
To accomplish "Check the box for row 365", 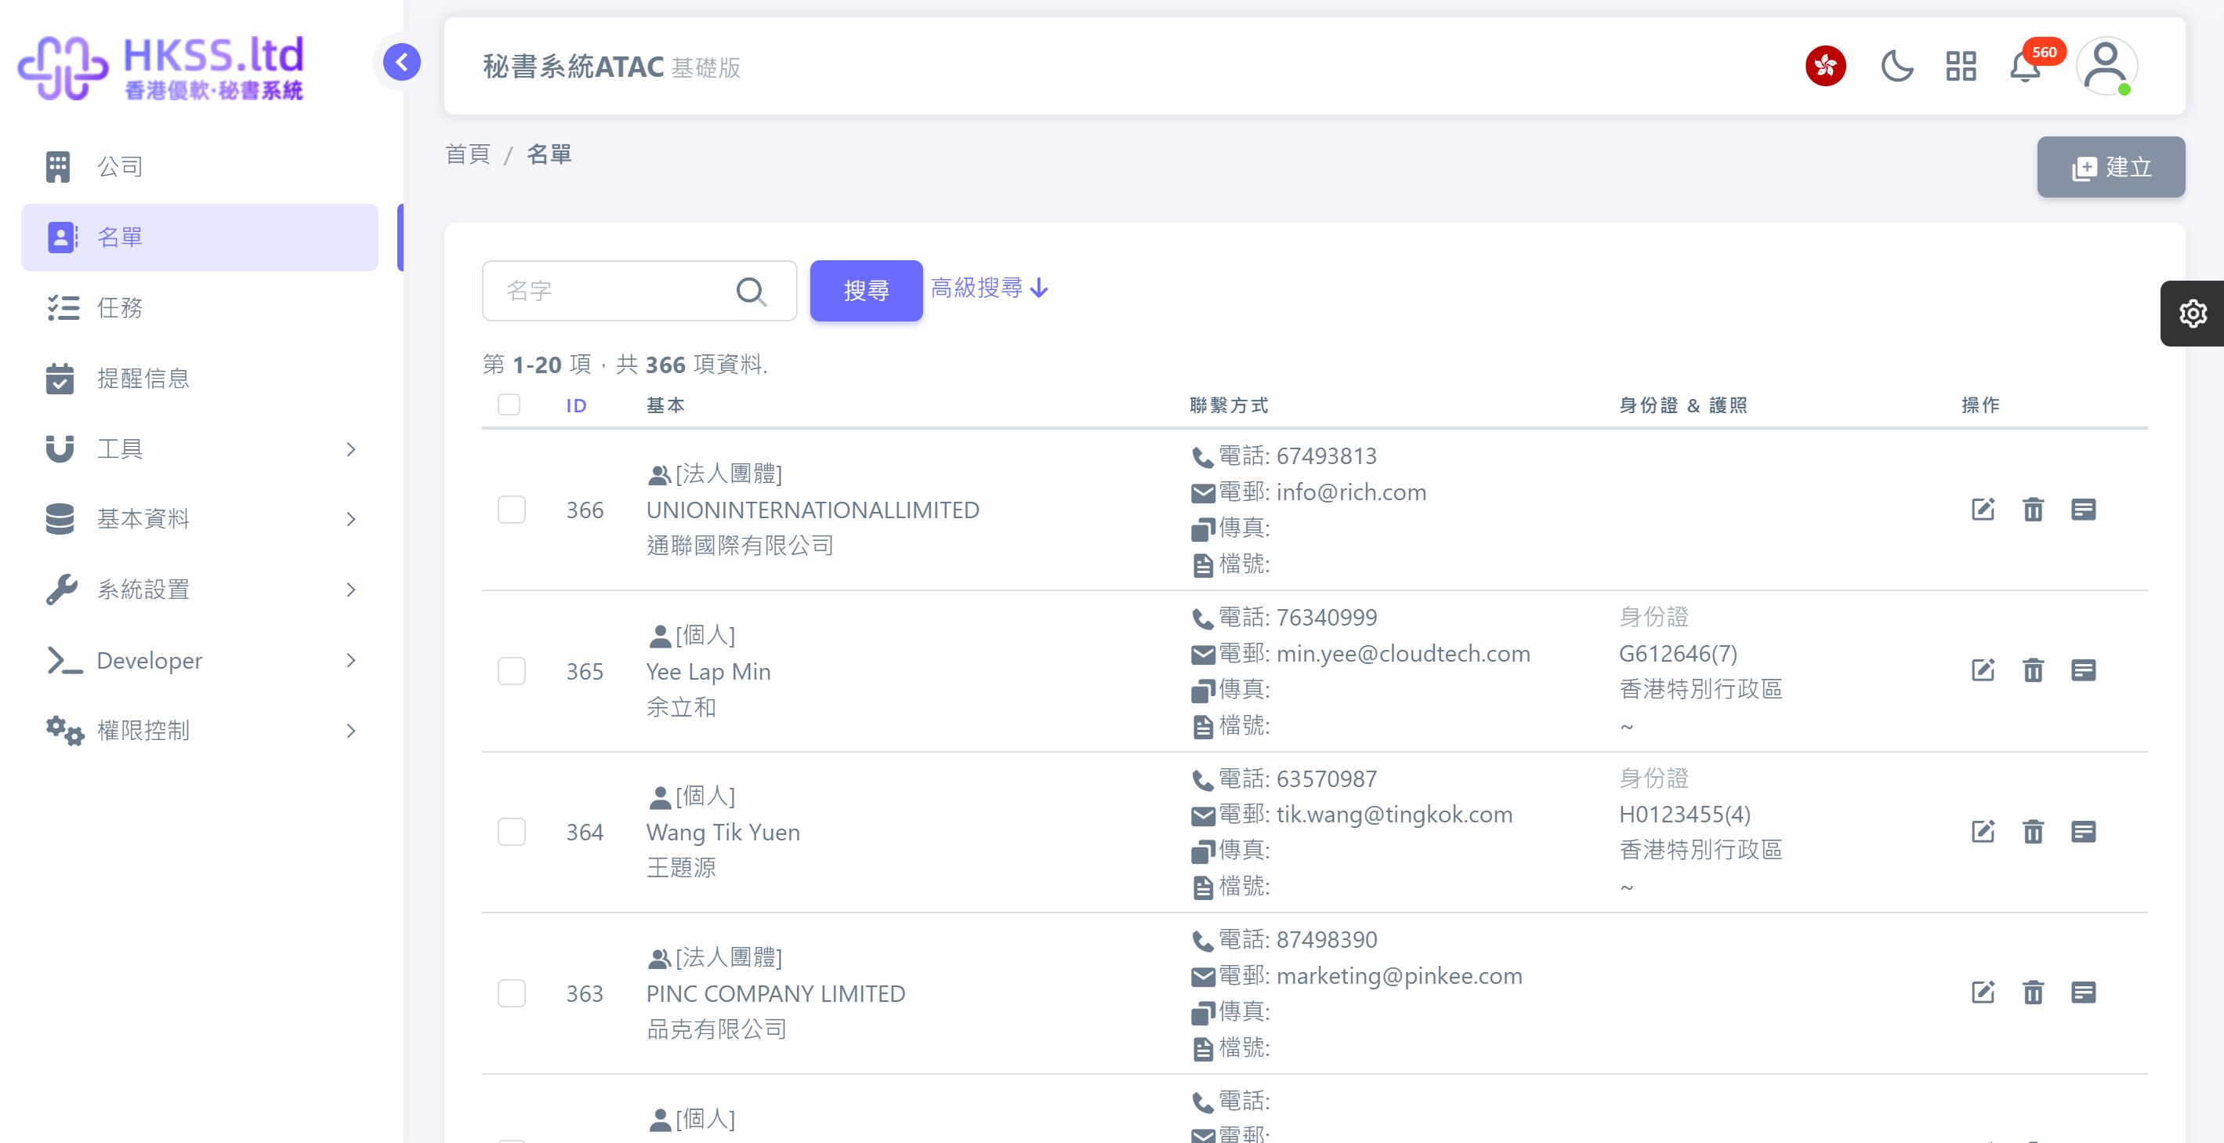I will 511,671.
